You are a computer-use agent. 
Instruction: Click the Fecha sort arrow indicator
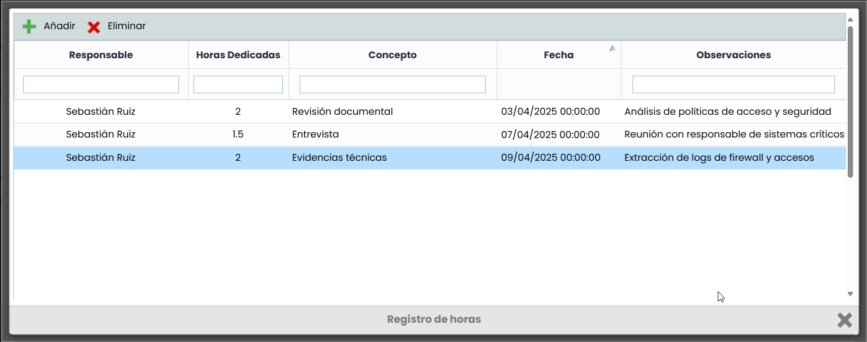612,49
